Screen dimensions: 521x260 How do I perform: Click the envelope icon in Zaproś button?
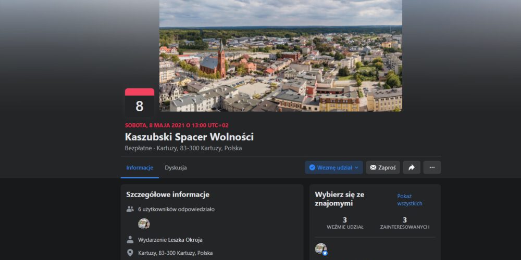pos(373,167)
